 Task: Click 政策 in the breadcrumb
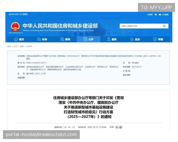22,46
